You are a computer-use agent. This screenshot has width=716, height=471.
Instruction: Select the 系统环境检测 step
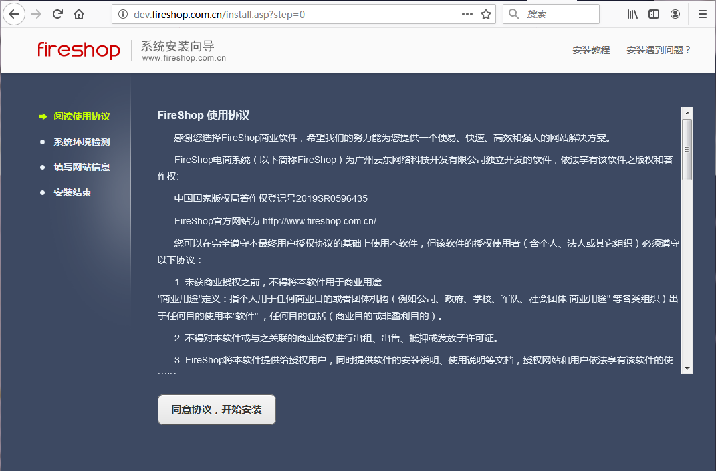[82, 142]
